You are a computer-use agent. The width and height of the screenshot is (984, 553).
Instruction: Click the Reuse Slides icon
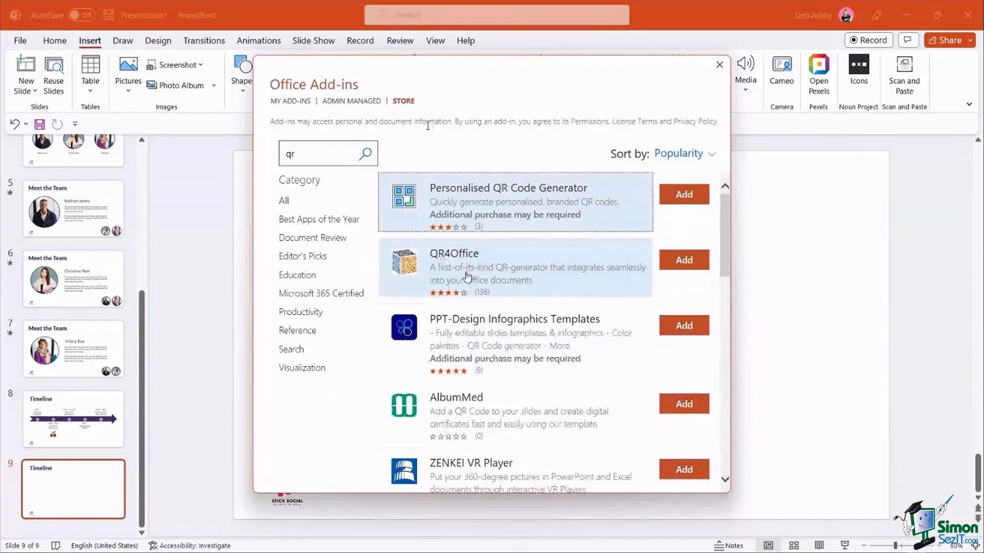coord(54,65)
